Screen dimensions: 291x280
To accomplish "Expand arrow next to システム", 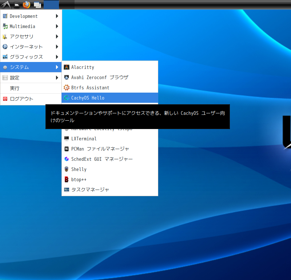I will [x=57, y=67].
